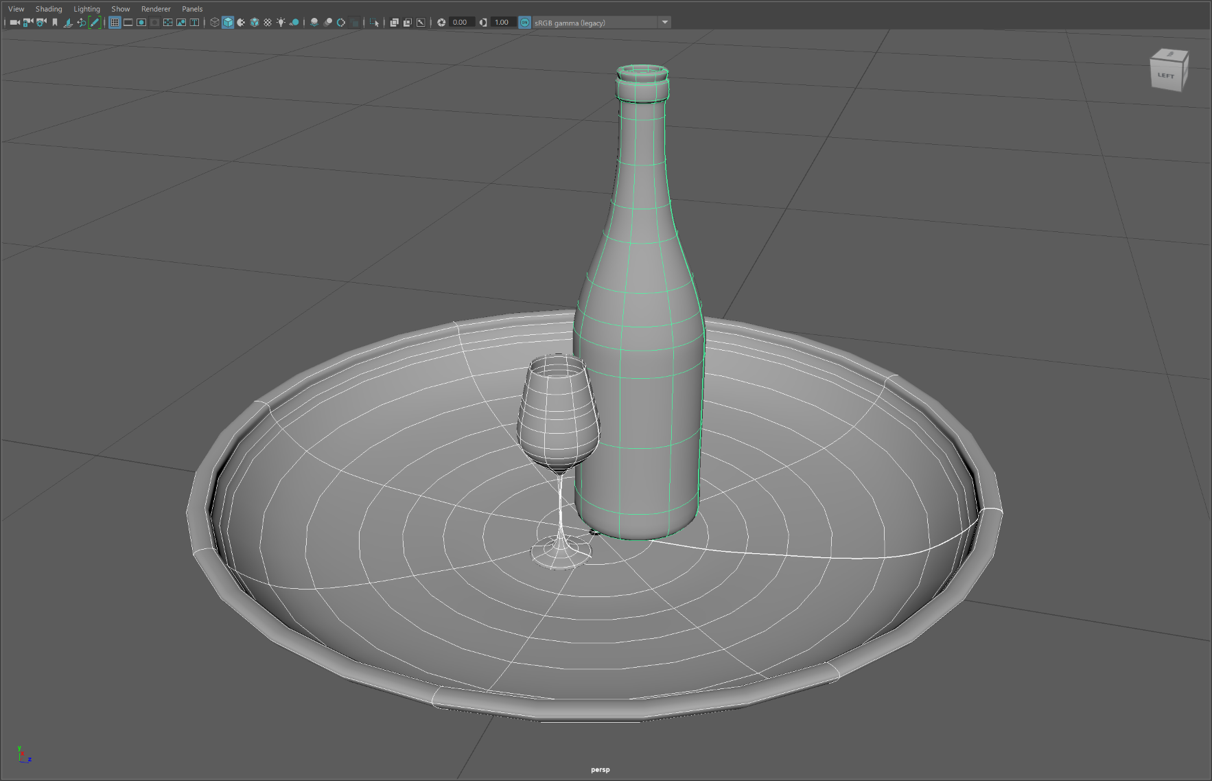Open the Lighting menu
This screenshot has height=781, width=1212.
click(86, 9)
